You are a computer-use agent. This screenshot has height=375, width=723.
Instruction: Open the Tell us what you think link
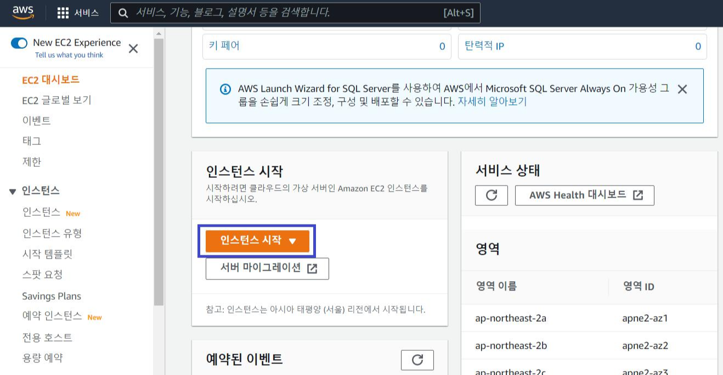pyautogui.click(x=69, y=55)
